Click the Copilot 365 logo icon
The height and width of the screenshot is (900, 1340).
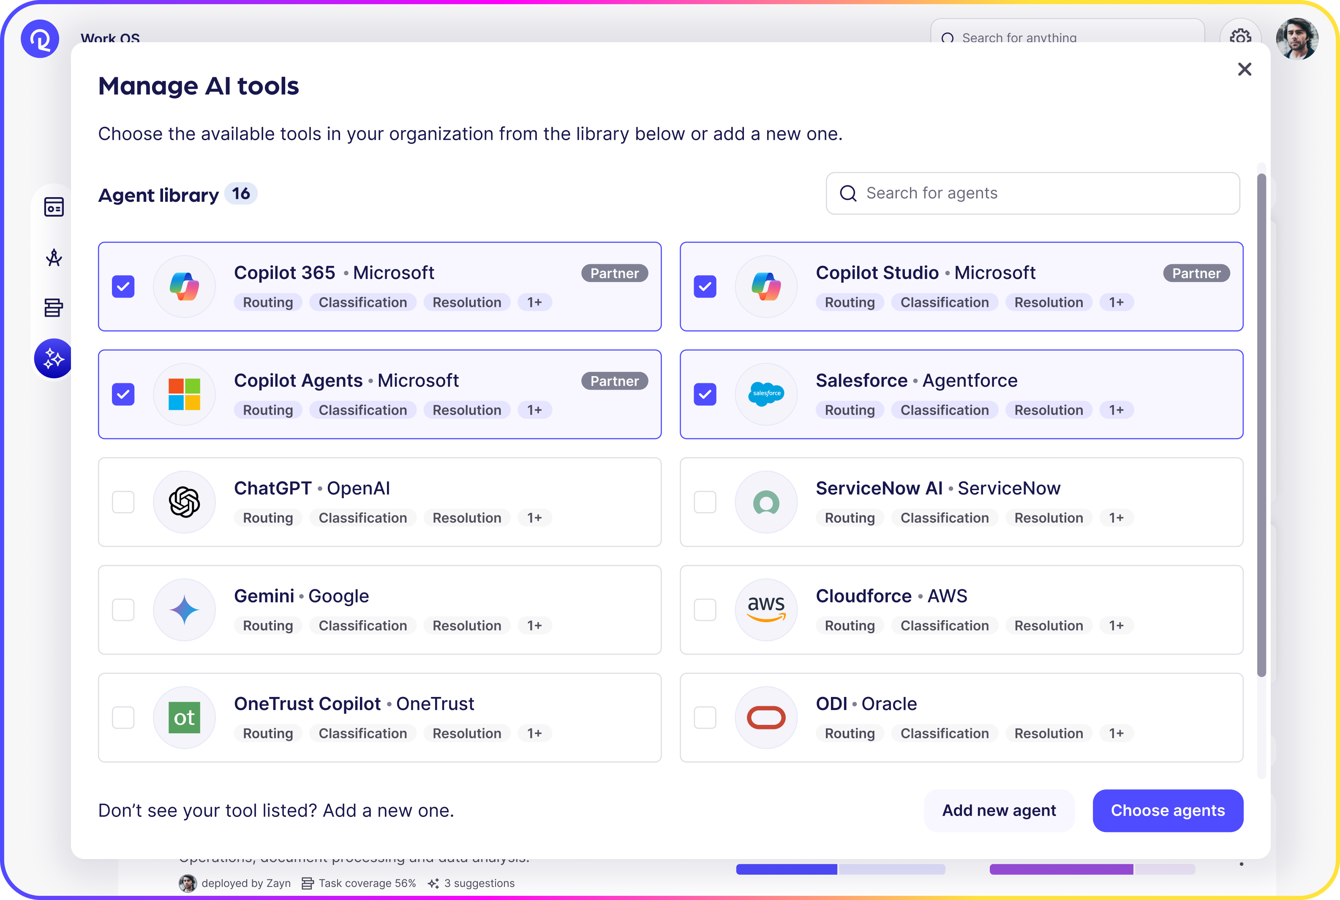[x=184, y=286]
